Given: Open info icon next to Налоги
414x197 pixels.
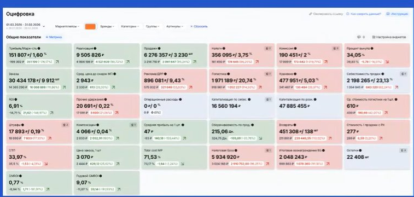Looking at the screenshot, I should click(x=224, y=49).
